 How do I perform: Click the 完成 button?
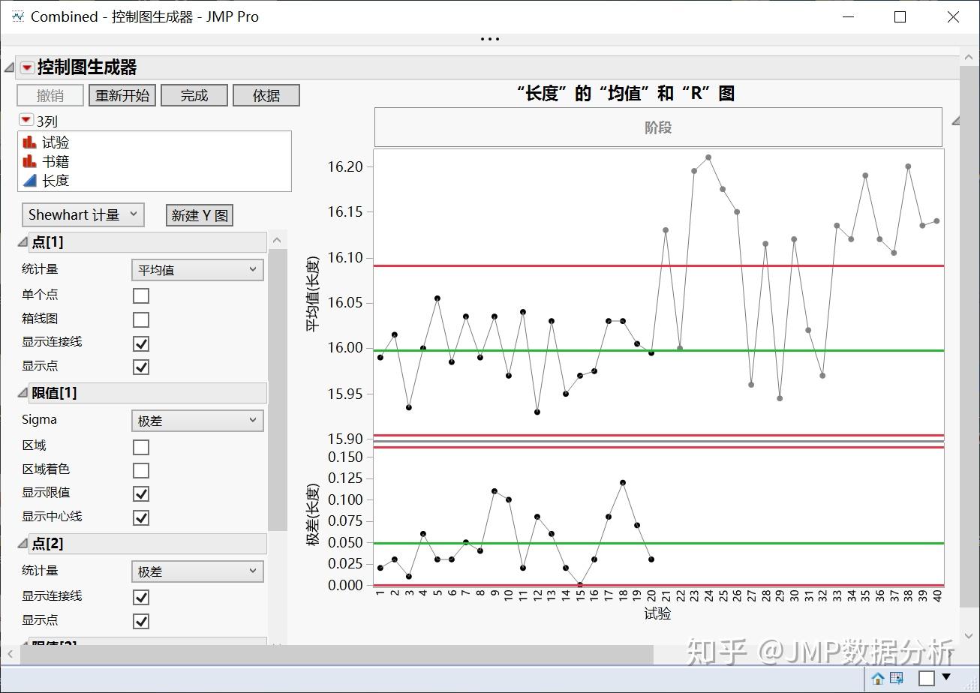tap(194, 94)
